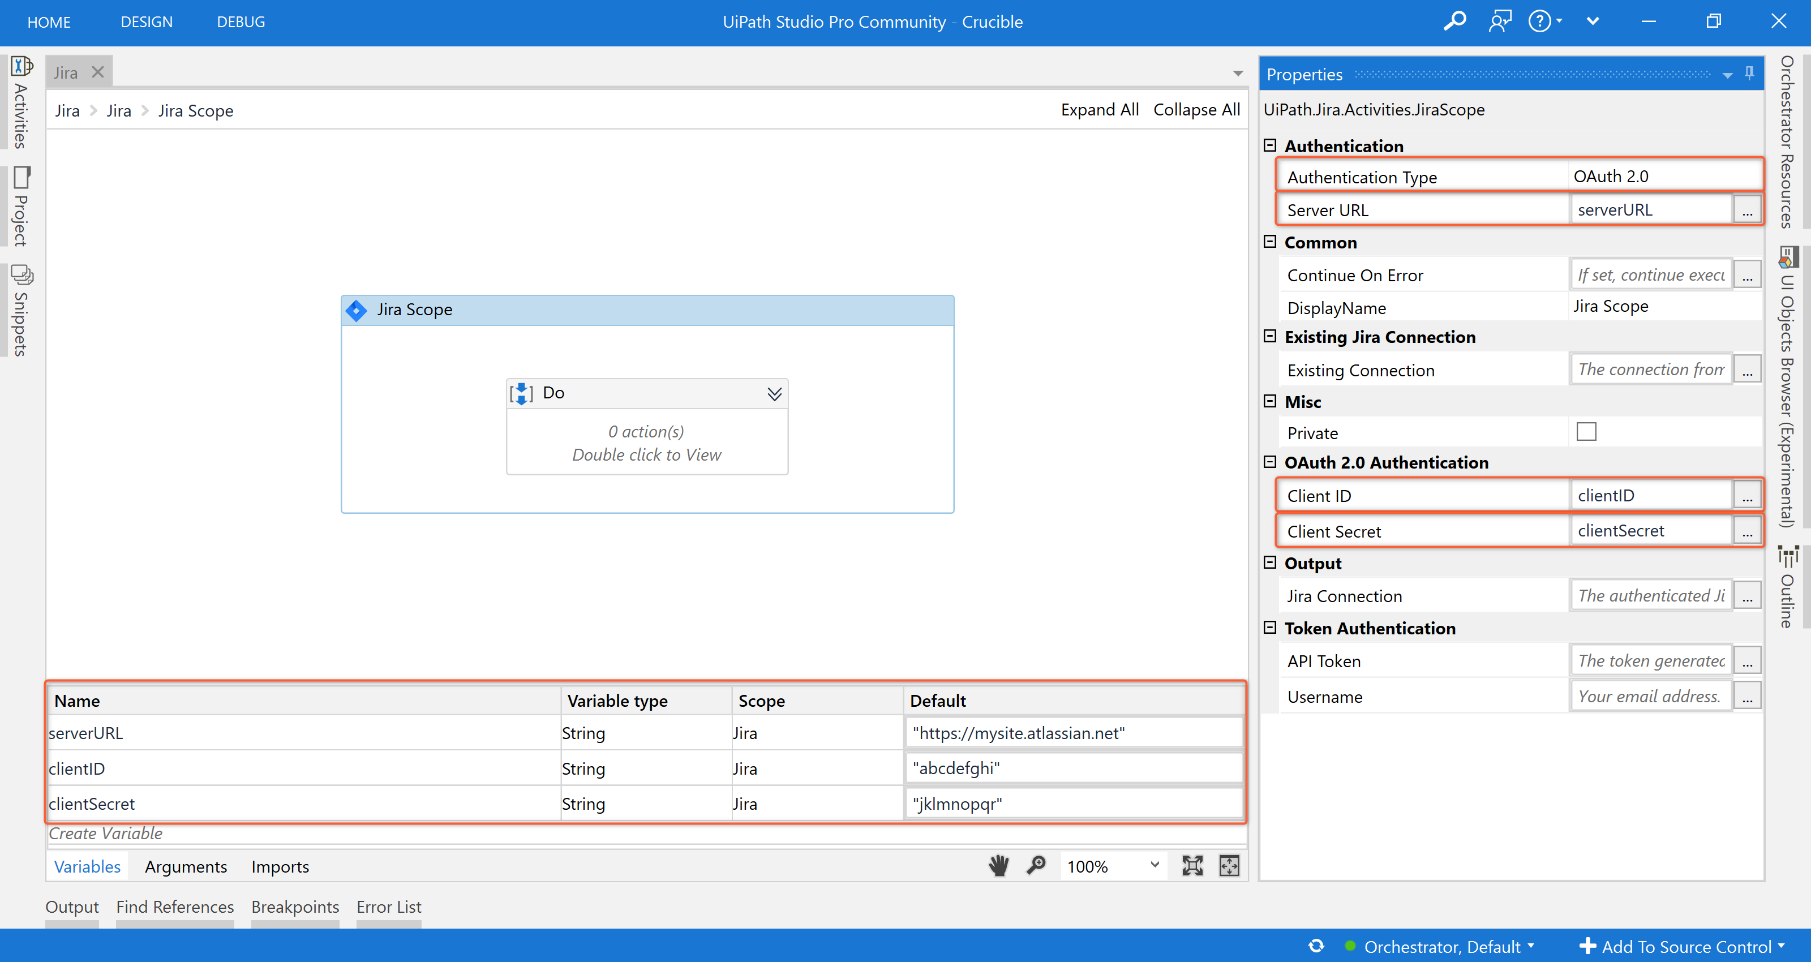Collapse the Common section
The image size is (1811, 962).
[1269, 242]
